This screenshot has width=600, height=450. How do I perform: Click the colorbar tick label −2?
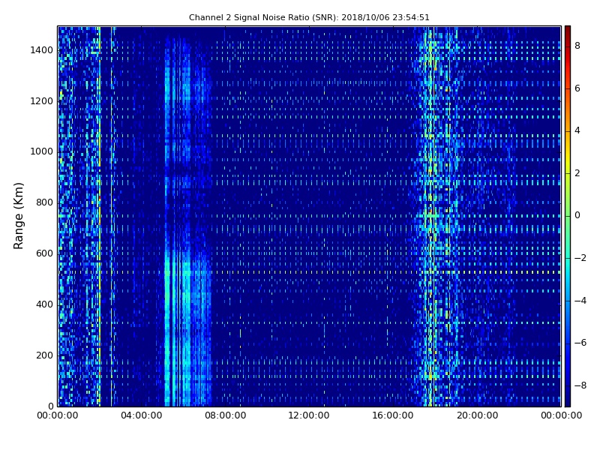tap(580, 258)
